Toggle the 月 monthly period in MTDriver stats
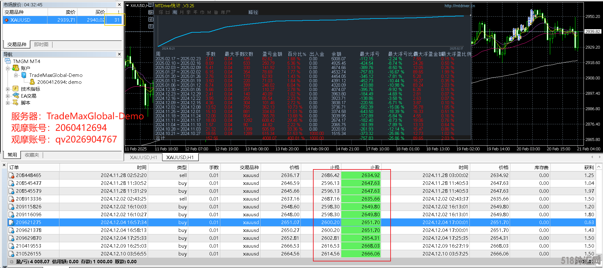Screen dimensions: 603x268 [182, 12]
